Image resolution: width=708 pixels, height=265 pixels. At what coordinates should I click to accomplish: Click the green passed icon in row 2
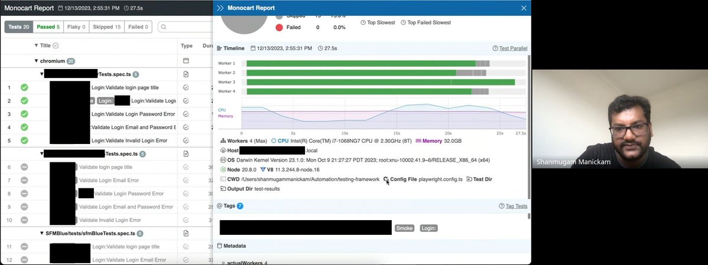coord(24,101)
